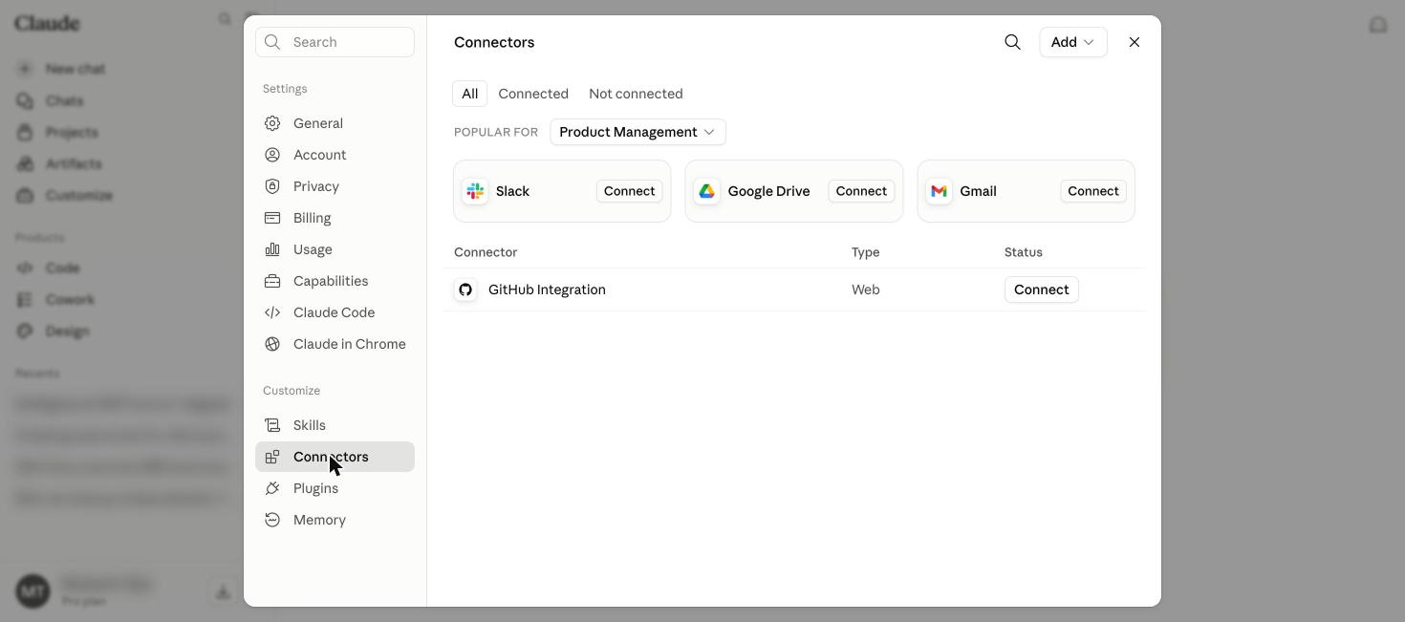Image resolution: width=1405 pixels, height=622 pixels.
Task: Click the GitHub logo icon in connector row
Action: click(465, 290)
